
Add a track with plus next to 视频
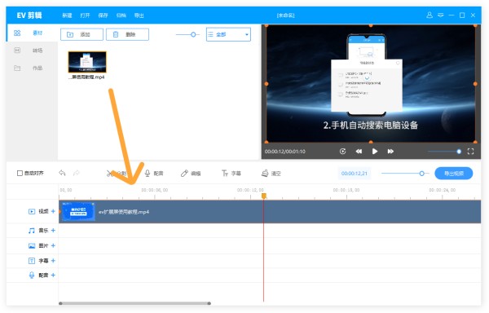click(x=53, y=211)
